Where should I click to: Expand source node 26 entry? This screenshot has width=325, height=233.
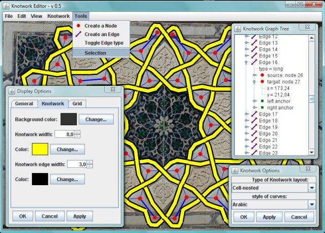point(254,75)
